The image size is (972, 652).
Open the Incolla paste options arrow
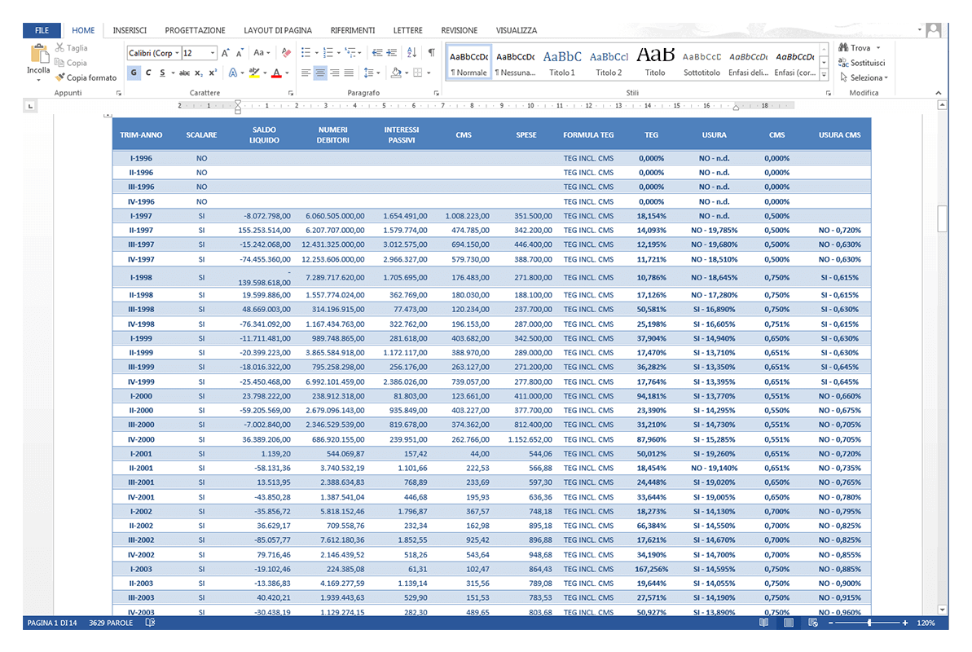[x=38, y=80]
